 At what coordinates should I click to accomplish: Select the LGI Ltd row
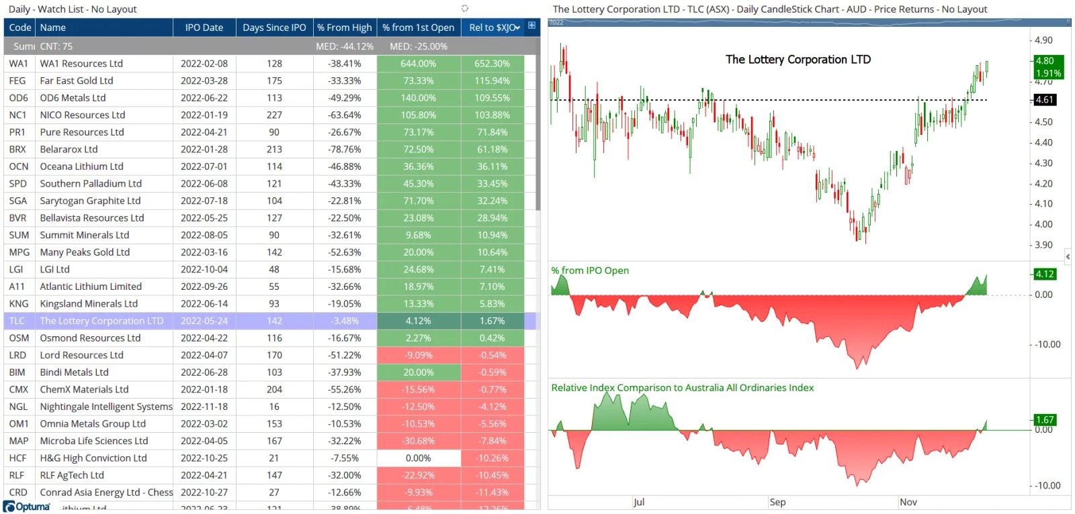pyautogui.click(x=269, y=269)
